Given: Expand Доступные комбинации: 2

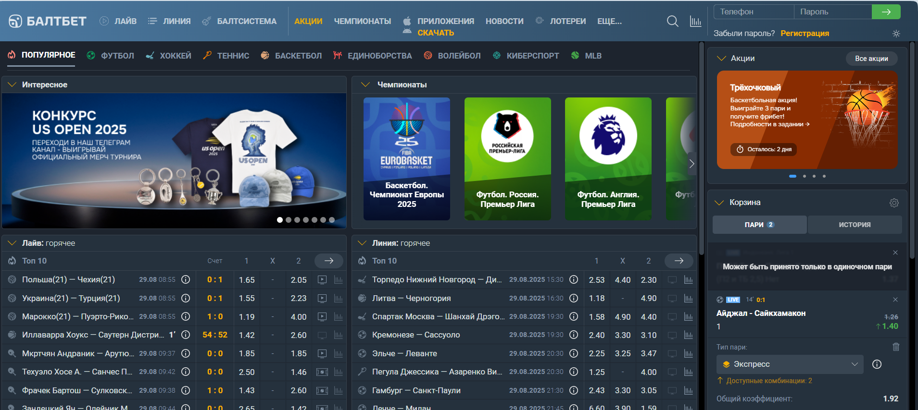Looking at the screenshot, I should pos(765,381).
